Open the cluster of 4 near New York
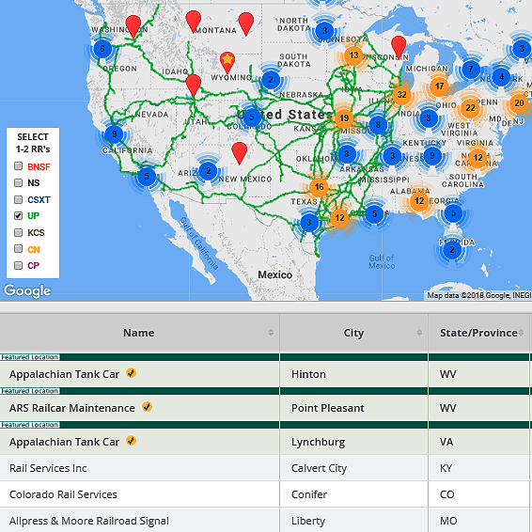 coord(501,77)
